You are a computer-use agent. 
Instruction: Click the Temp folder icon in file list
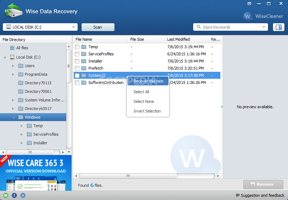pos(84,47)
